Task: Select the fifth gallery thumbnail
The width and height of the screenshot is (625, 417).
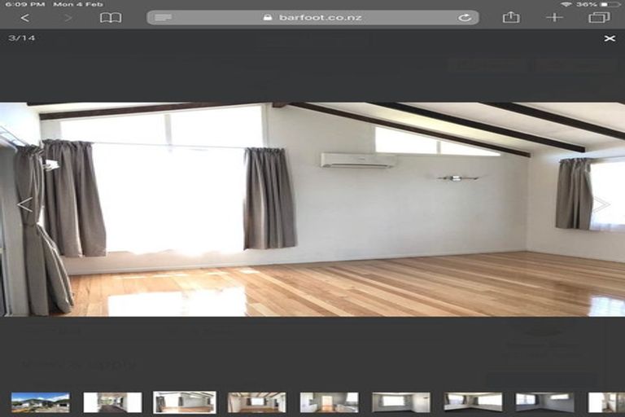Action: pos(330,402)
